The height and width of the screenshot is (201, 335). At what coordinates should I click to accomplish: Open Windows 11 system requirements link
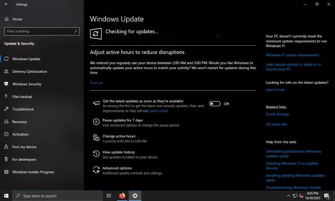click(293, 55)
